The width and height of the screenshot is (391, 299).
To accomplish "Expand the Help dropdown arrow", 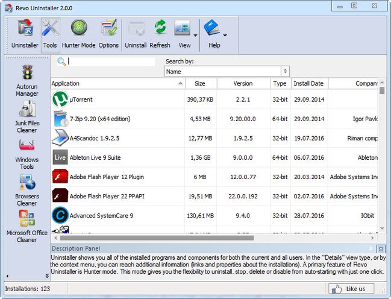I will (x=225, y=36).
